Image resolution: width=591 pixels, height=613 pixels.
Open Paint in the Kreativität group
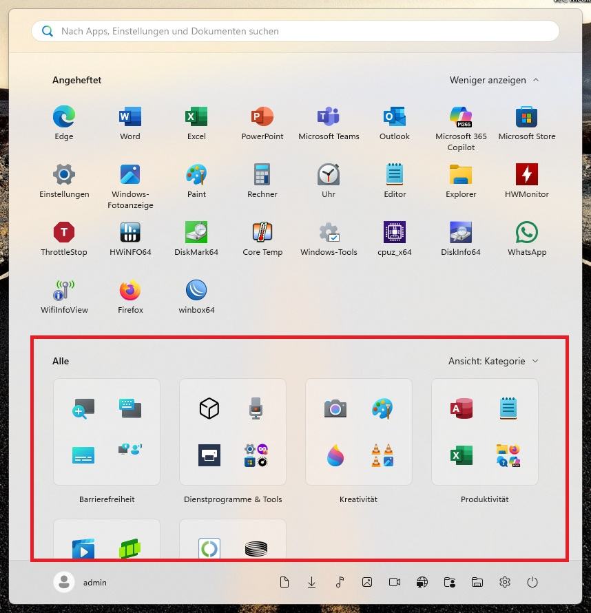coord(382,409)
